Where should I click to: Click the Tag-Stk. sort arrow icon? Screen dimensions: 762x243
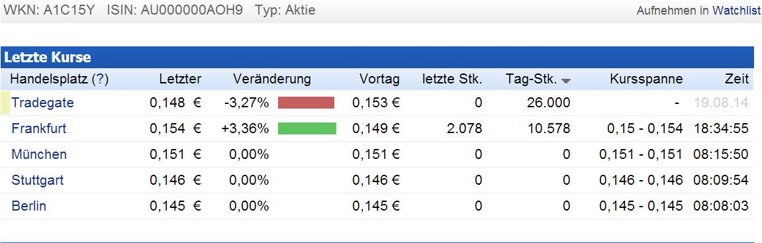(x=565, y=81)
